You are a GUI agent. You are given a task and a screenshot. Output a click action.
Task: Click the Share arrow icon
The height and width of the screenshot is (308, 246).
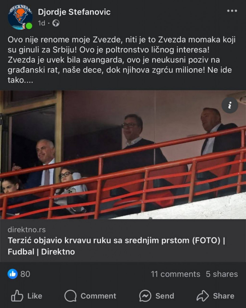click(x=203, y=296)
